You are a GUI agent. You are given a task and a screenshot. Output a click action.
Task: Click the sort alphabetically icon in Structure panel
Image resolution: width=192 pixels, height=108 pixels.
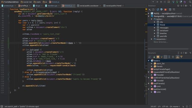pyautogui.click(x=149, y=57)
